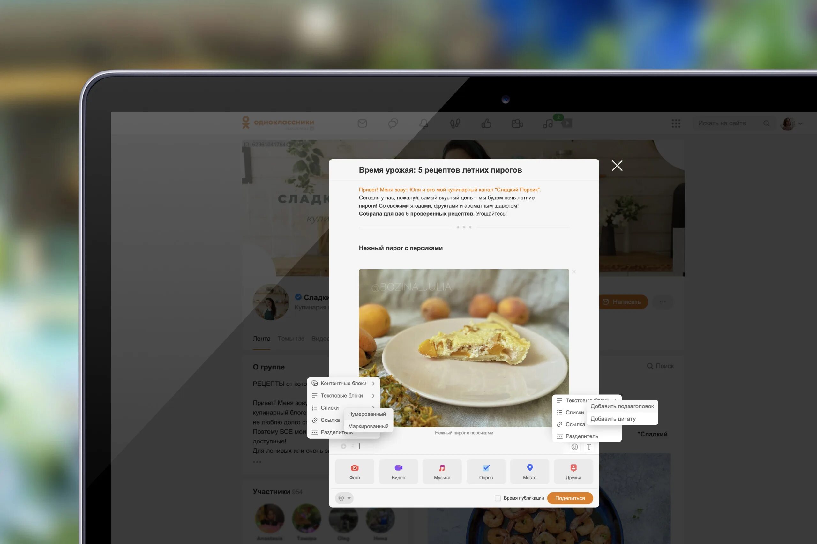Click the Видео (Video) upload icon
This screenshot has height=544, width=817.
point(398,471)
